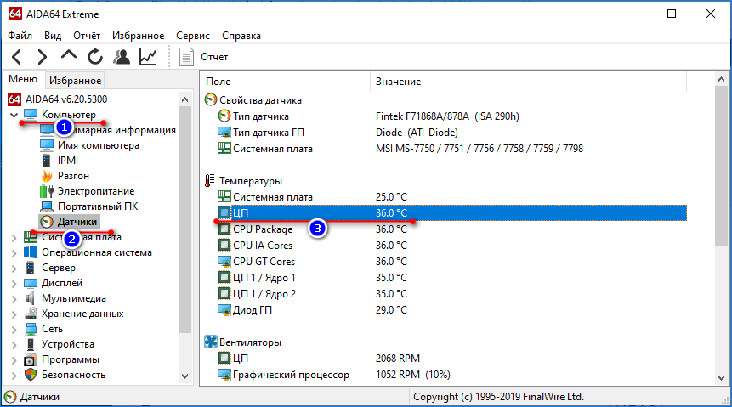Open the Вид menu
The image size is (732, 407).
click(53, 36)
